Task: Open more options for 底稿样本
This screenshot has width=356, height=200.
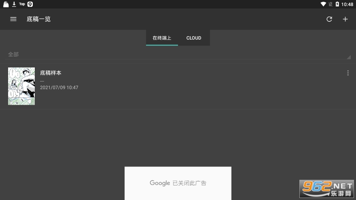Action: [348, 73]
